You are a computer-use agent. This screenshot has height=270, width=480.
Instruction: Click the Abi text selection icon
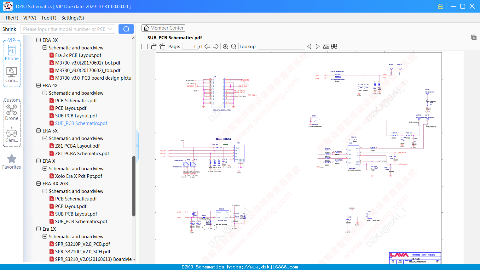click(326, 46)
